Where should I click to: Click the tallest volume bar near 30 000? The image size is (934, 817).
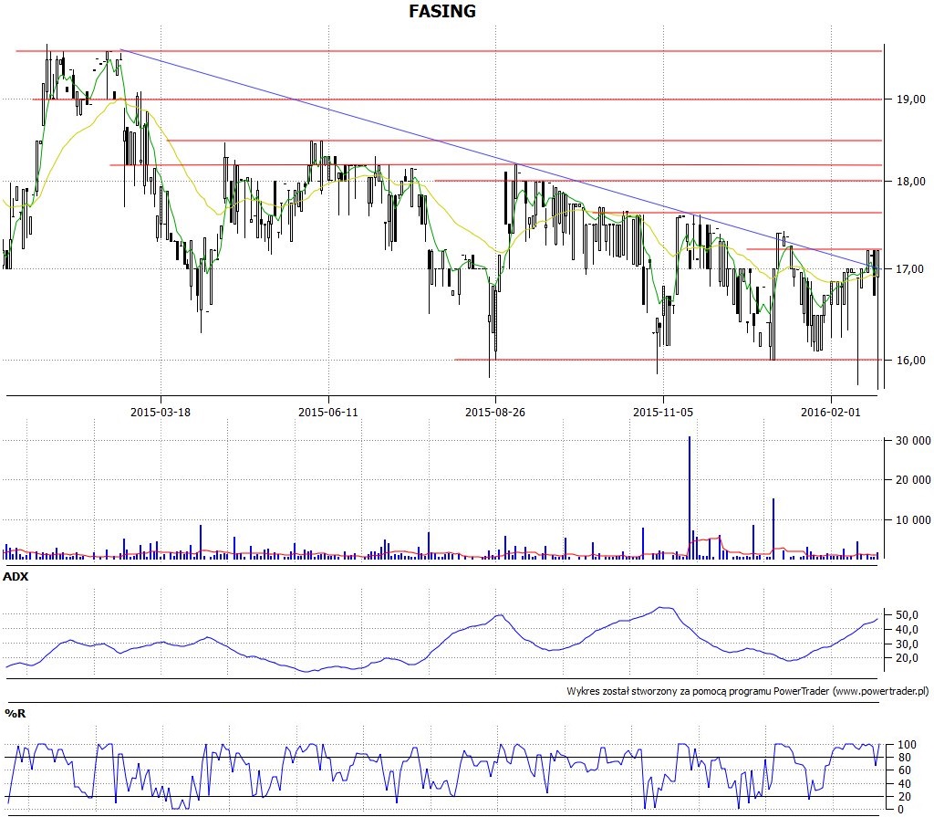click(x=690, y=498)
